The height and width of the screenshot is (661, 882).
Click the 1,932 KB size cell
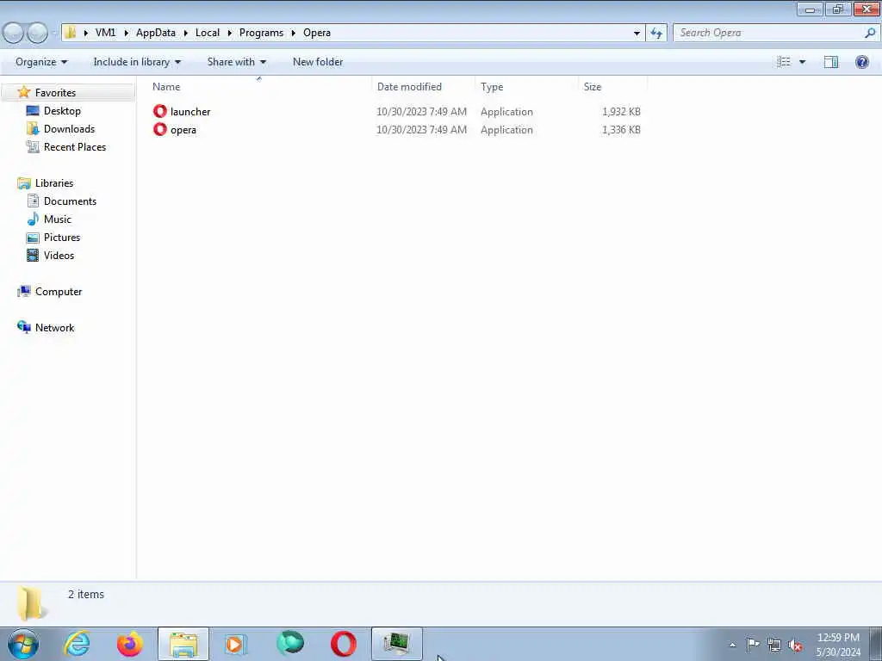pyautogui.click(x=621, y=112)
